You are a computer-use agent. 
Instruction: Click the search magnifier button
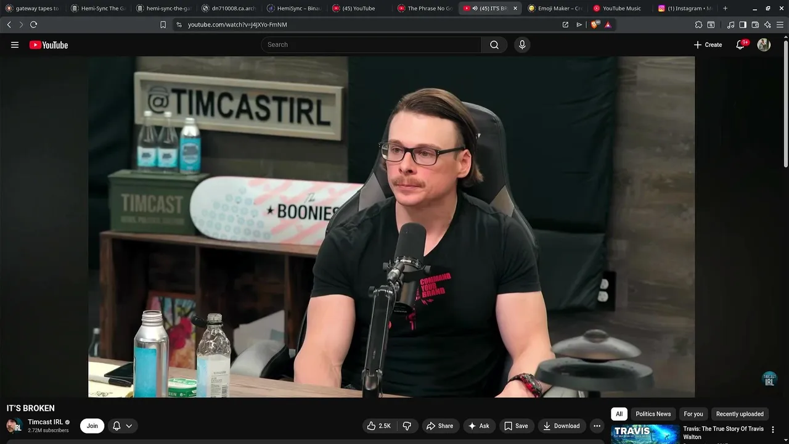click(x=494, y=45)
